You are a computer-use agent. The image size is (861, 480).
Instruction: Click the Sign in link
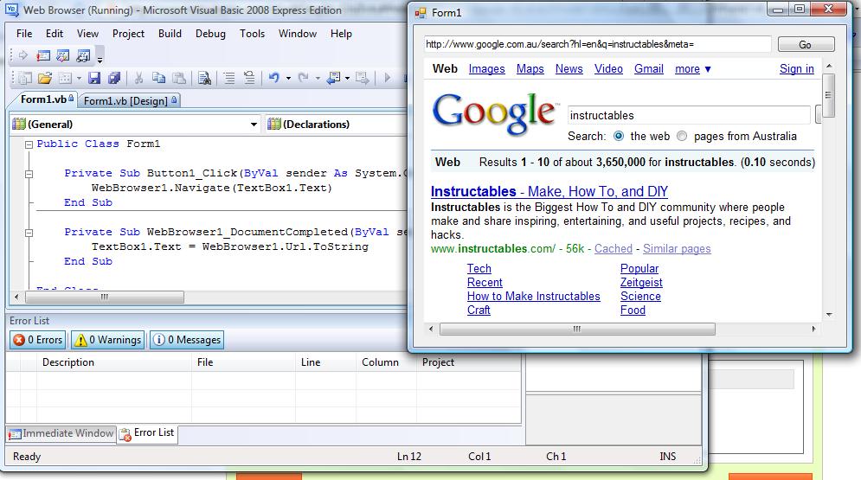click(797, 69)
